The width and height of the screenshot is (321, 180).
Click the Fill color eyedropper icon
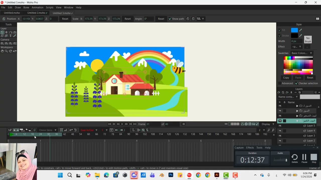click(300, 30)
